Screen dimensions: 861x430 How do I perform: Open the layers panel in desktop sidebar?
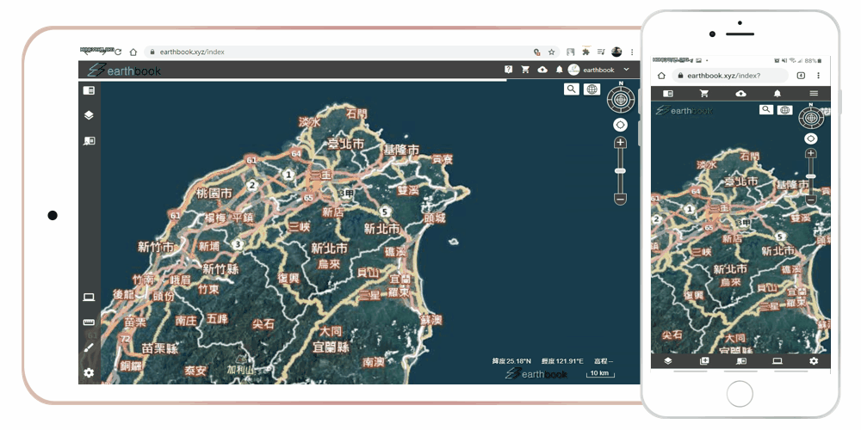(89, 115)
